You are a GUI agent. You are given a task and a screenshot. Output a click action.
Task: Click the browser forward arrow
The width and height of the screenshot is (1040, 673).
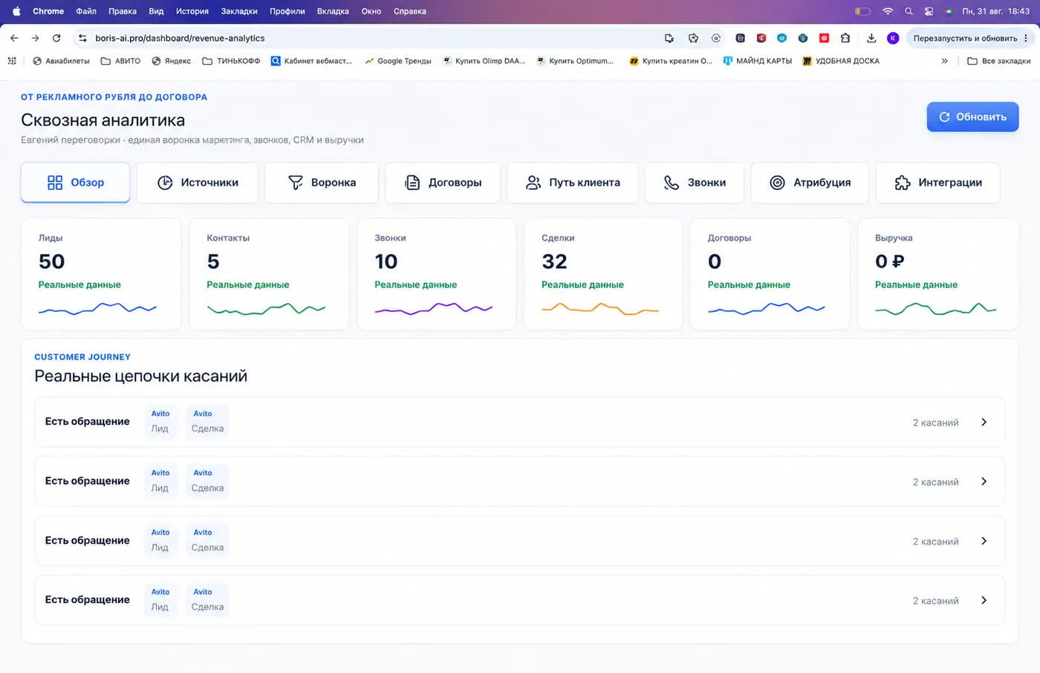click(35, 38)
